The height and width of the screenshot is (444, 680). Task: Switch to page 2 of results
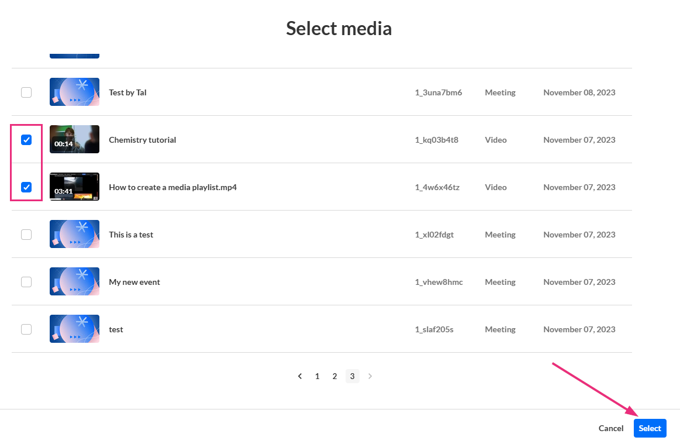334,376
